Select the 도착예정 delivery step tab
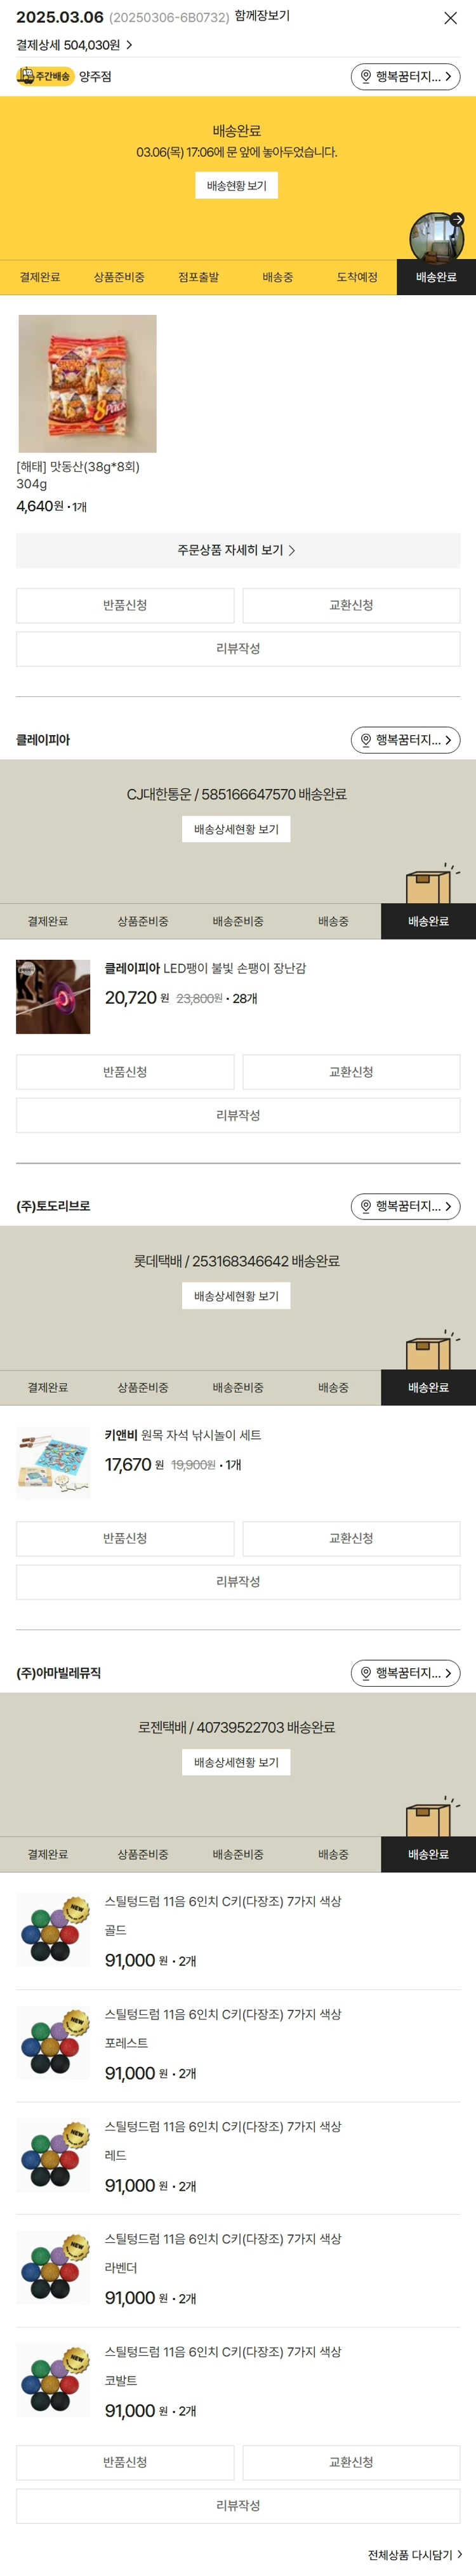 [357, 277]
